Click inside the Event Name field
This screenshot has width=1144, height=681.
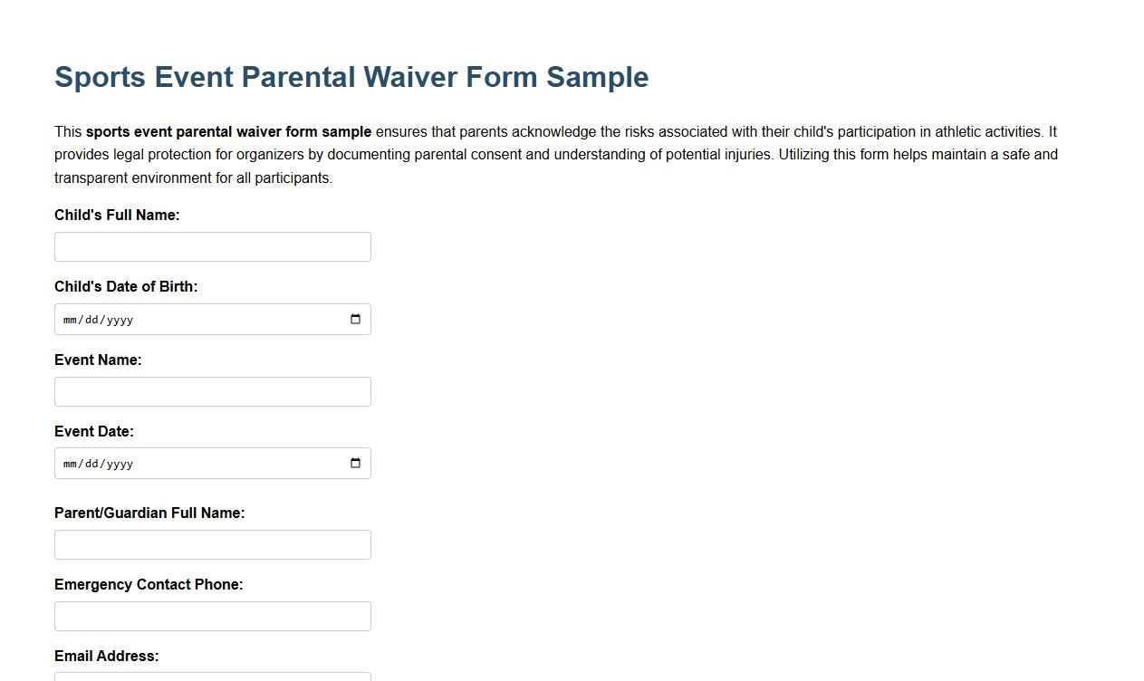[212, 391]
